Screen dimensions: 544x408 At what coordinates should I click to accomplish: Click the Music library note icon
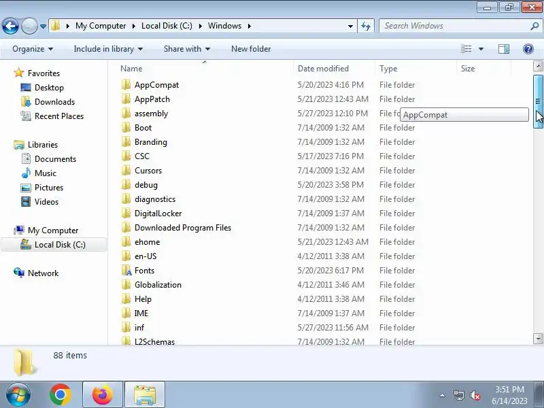click(26, 173)
